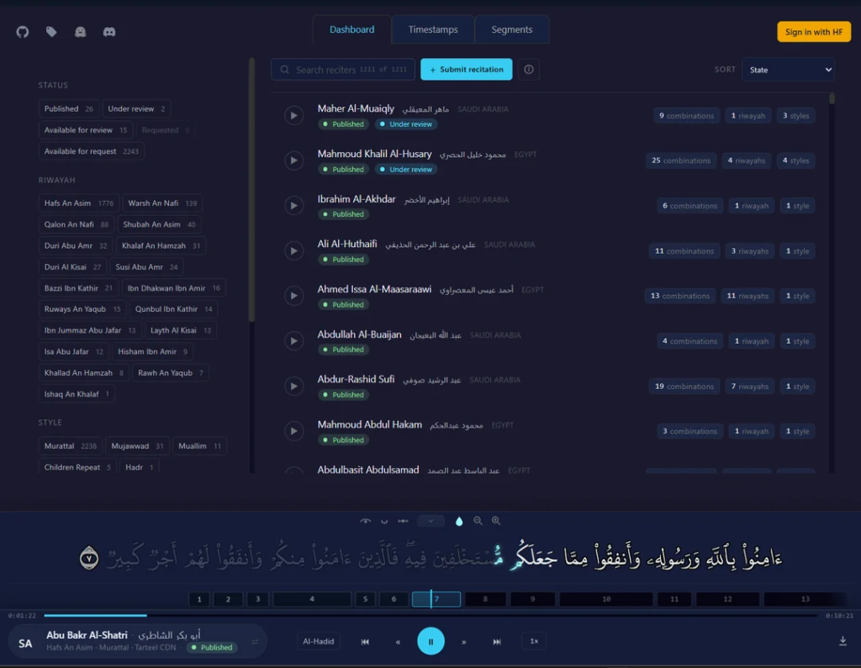Viewport: 861px width, 668px height.
Task: Click the download icon in player bar
Action: 843,640
